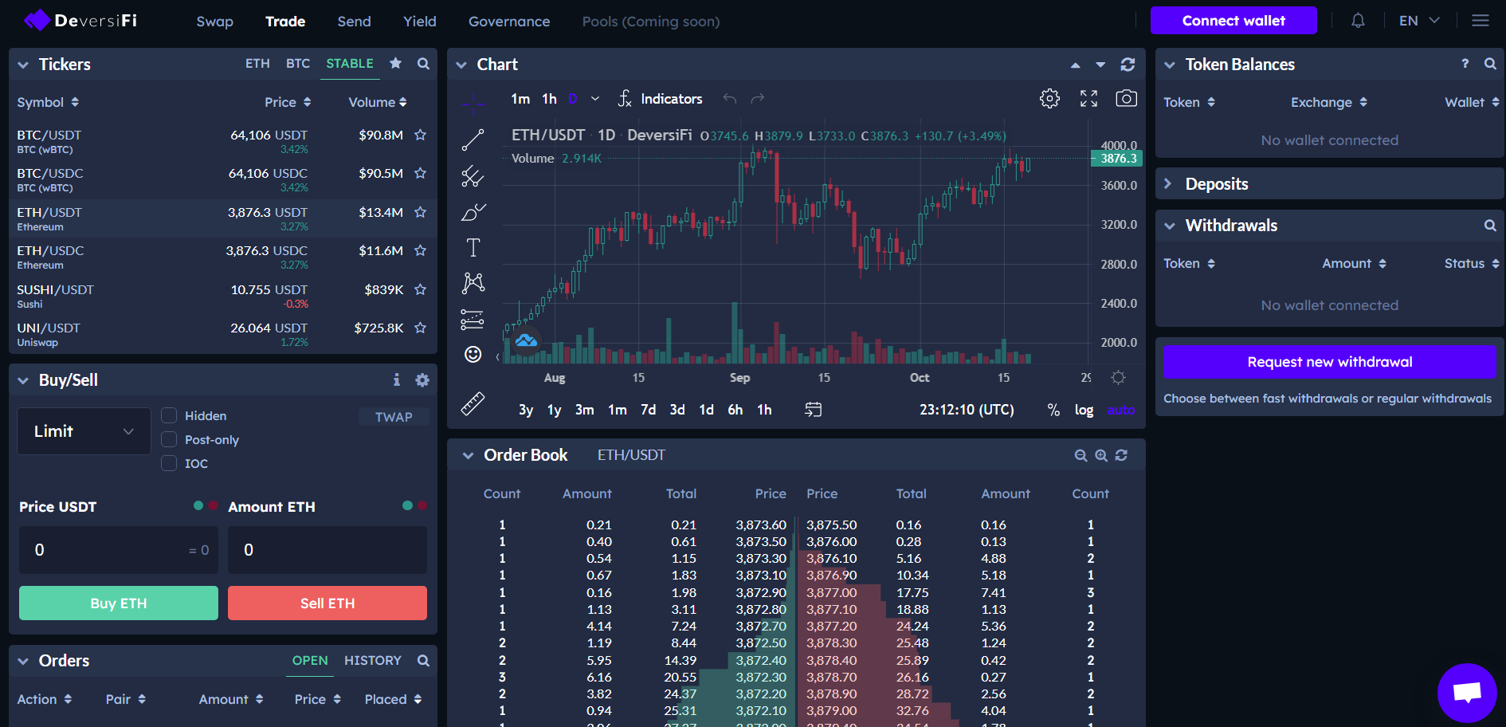Open the Yield page

coord(420,22)
